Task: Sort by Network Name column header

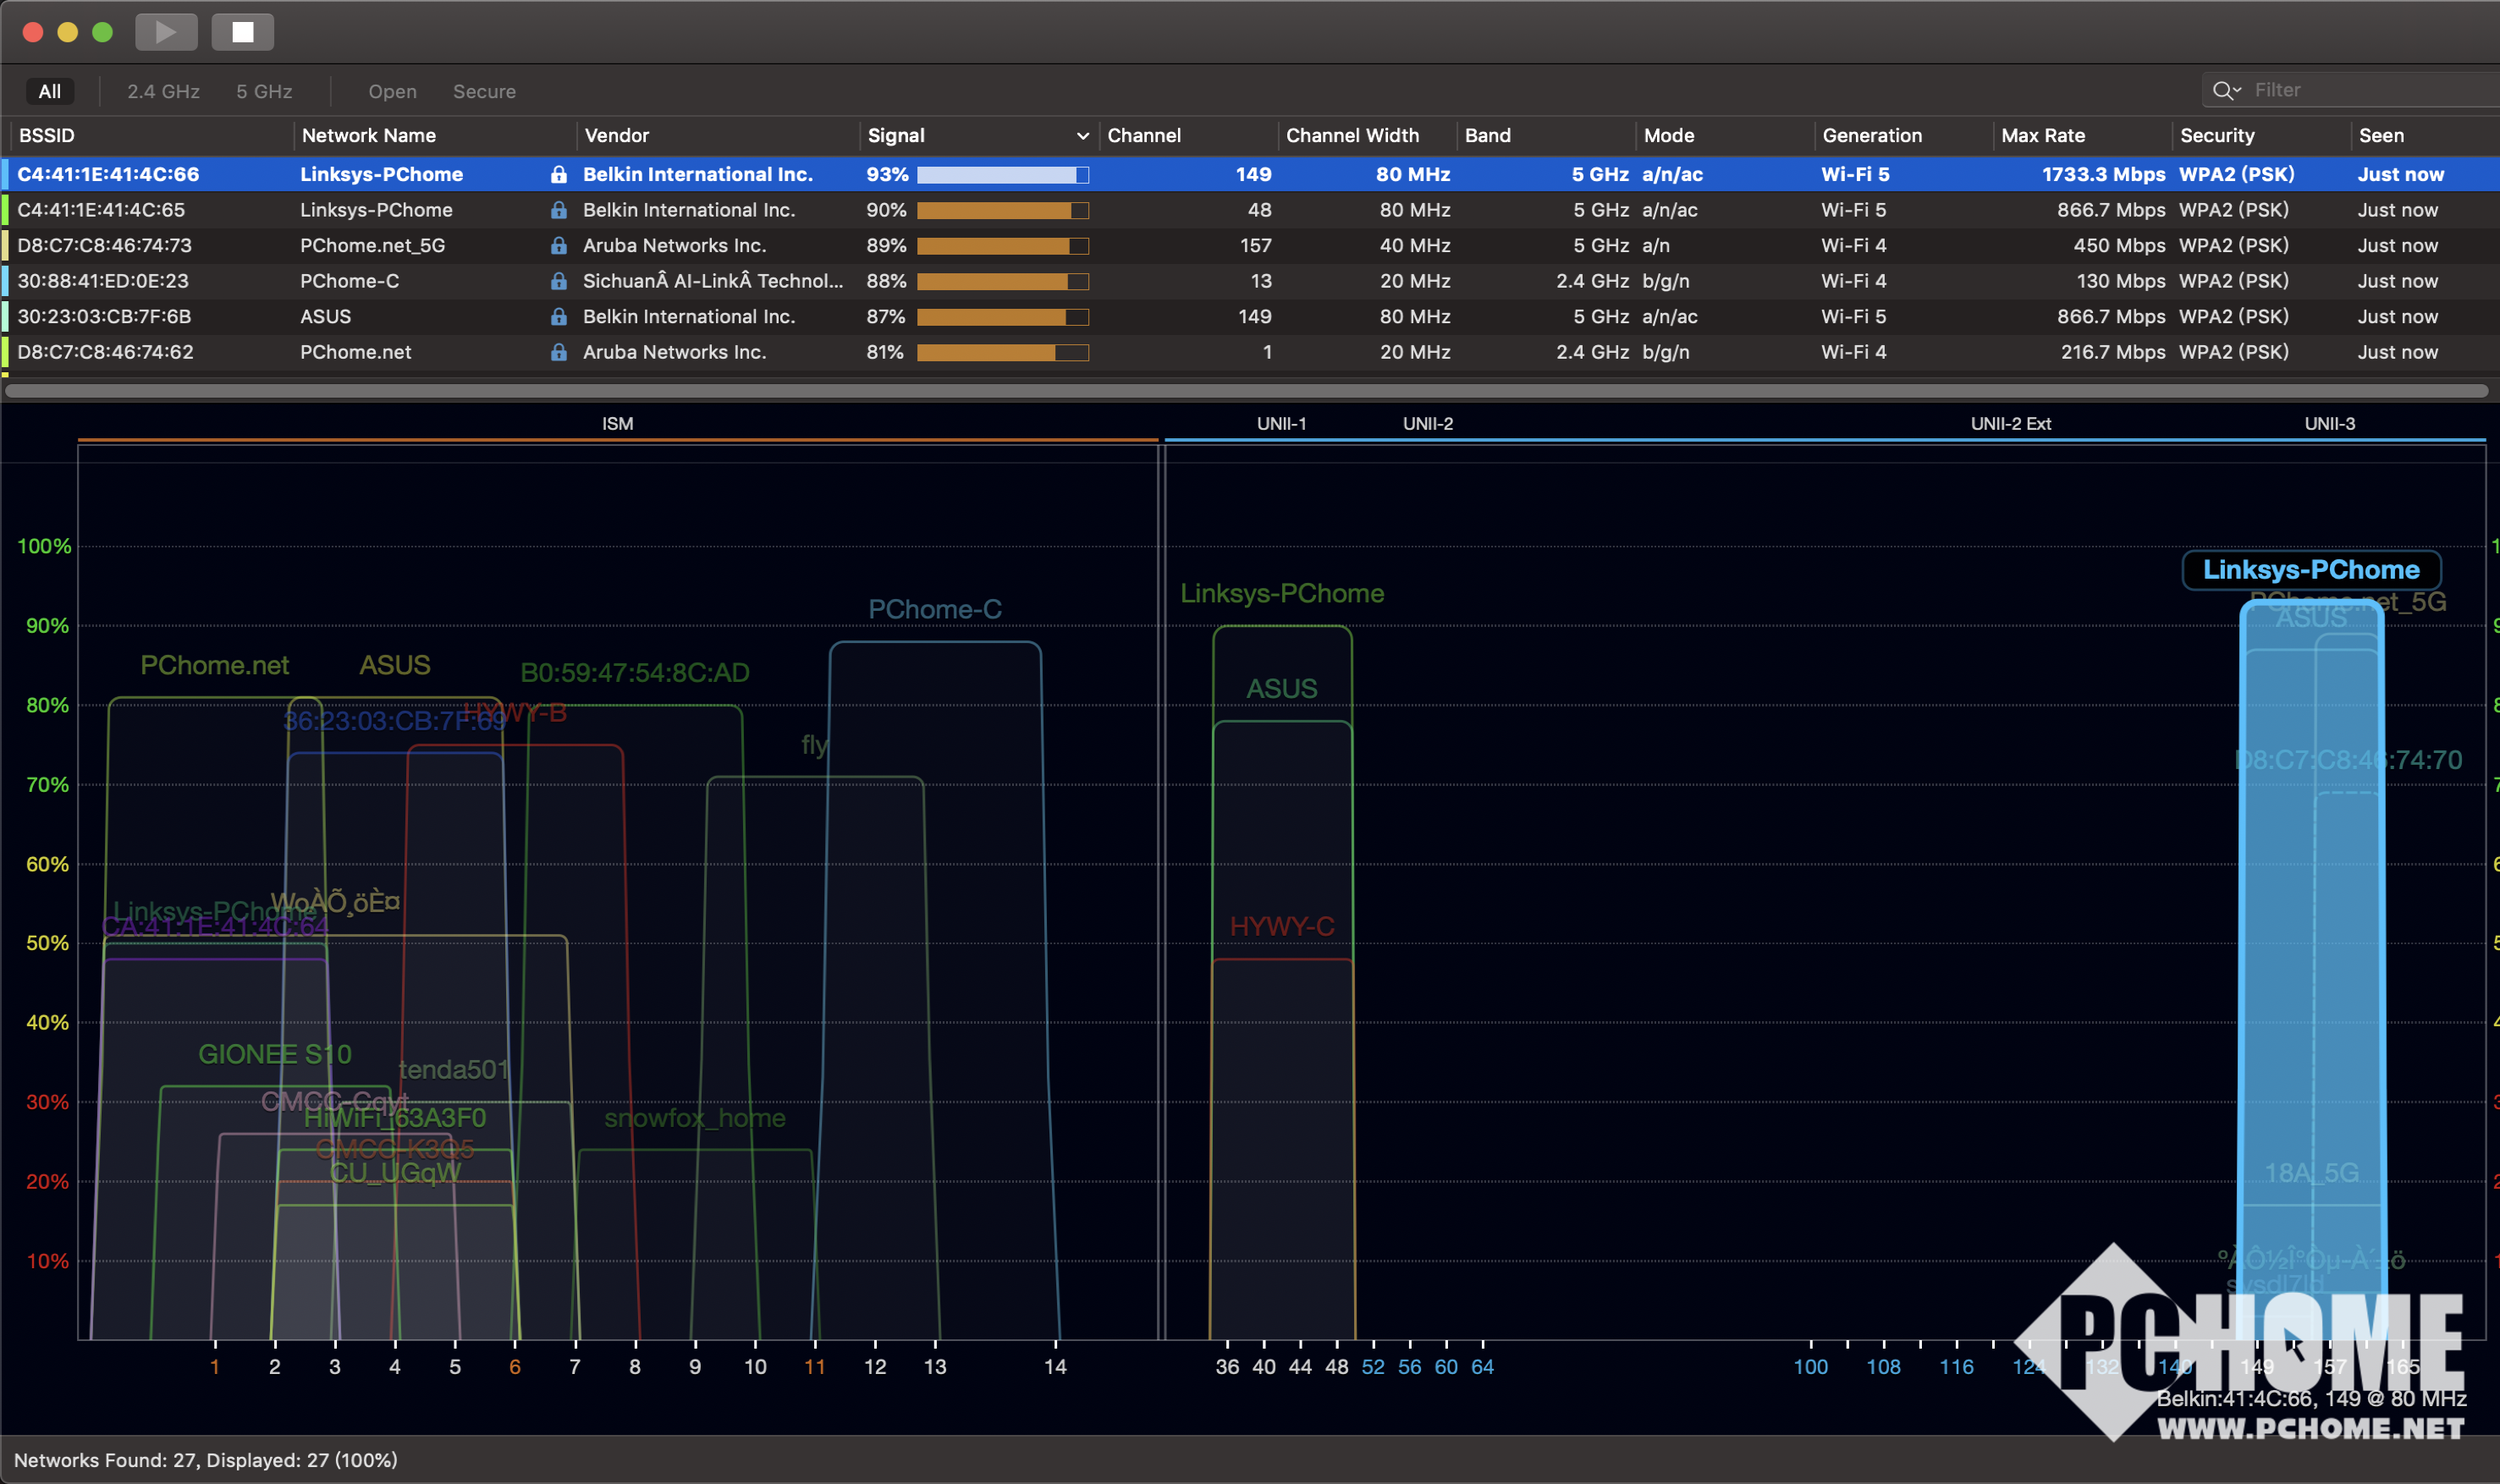Action: pos(435,135)
